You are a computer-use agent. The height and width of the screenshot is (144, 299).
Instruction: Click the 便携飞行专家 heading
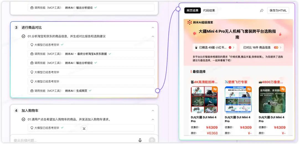coord(236,82)
